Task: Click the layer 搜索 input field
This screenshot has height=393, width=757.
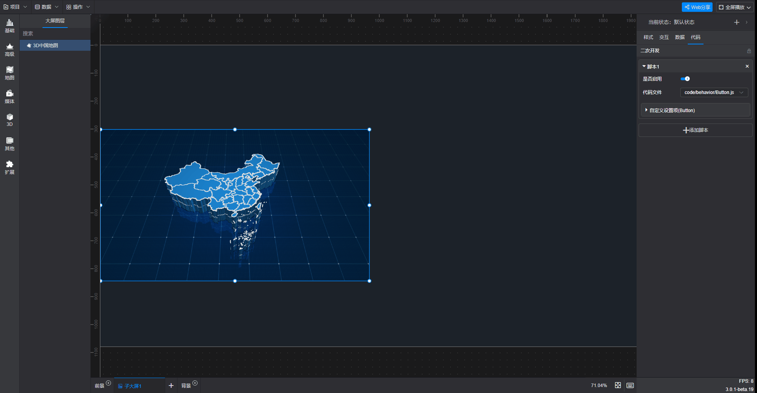Action: click(55, 34)
